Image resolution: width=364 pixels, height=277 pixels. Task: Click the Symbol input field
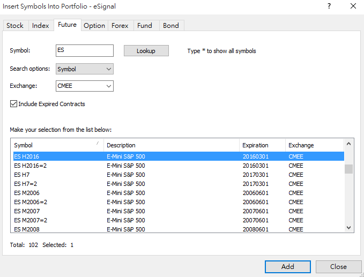coord(85,50)
